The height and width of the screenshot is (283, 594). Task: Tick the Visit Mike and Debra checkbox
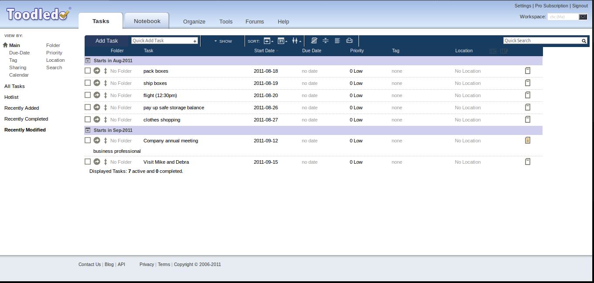point(88,162)
